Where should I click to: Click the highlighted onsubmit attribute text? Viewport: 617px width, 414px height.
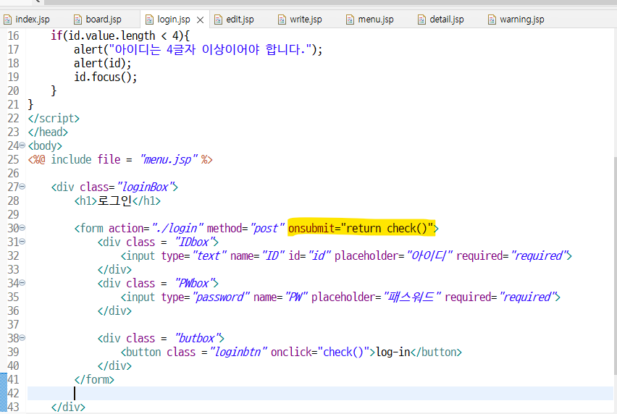coord(361,228)
